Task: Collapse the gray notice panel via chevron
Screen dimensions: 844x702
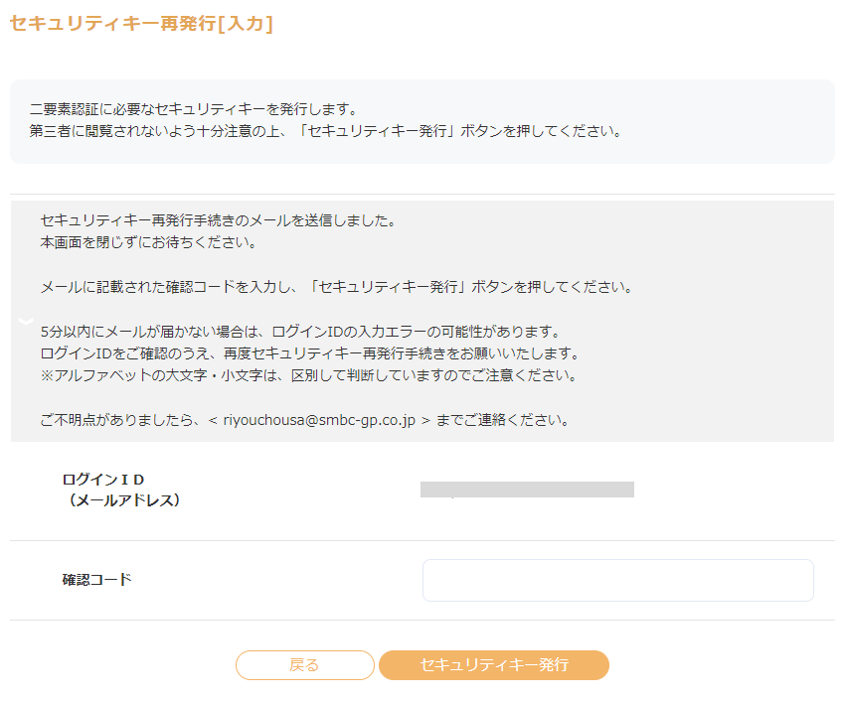Action: pyautogui.click(x=26, y=322)
